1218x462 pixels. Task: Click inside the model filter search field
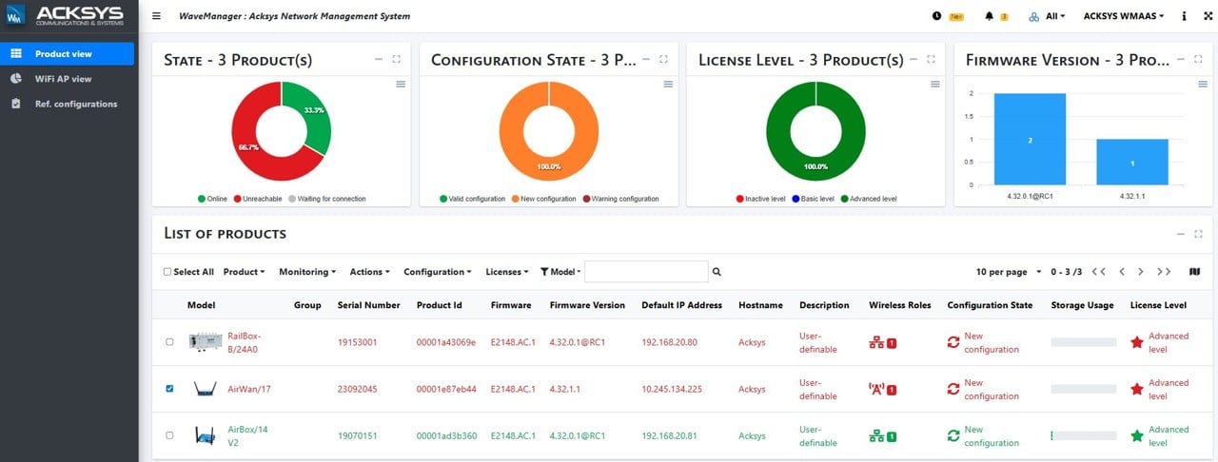646,272
